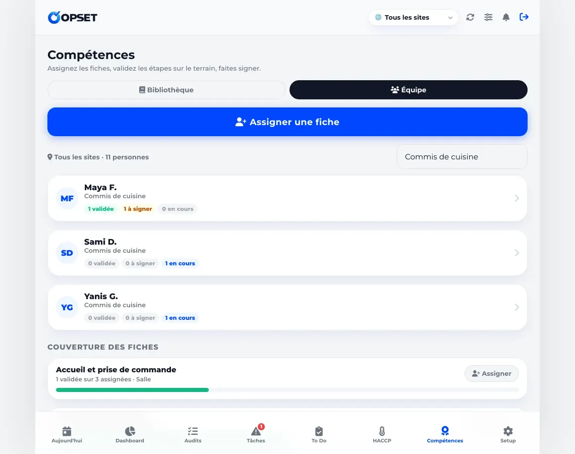Click Sami's 0 validée badge
Screen dimensions: 575x454
(101, 263)
